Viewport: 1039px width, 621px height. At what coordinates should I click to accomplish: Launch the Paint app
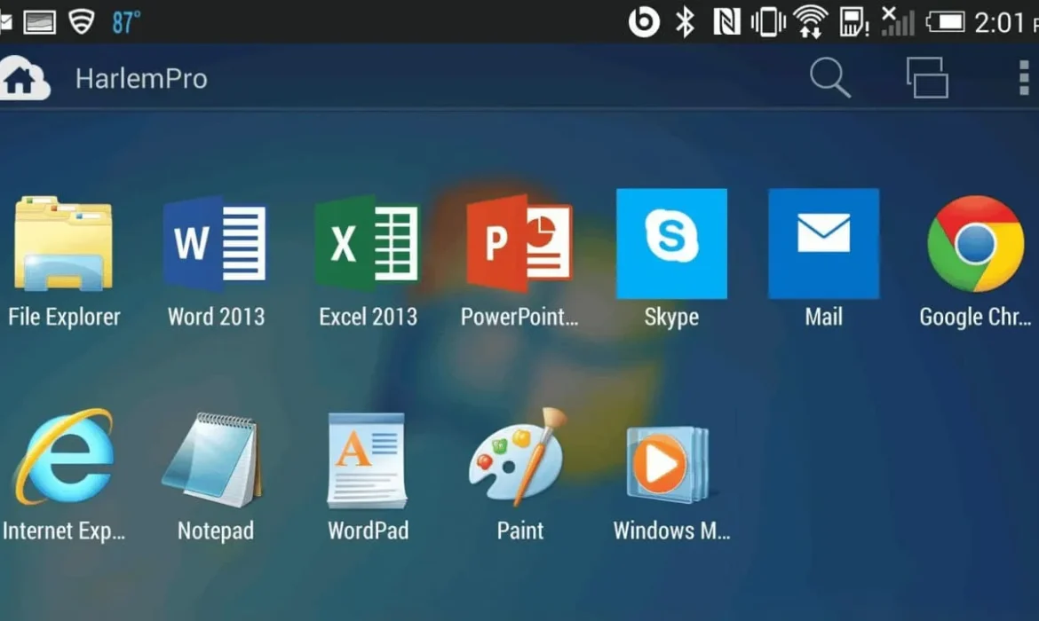(519, 457)
